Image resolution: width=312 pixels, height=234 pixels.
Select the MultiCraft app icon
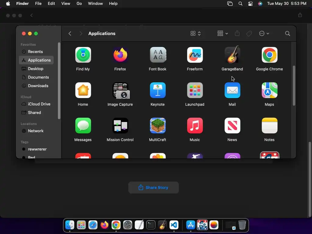tap(158, 126)
